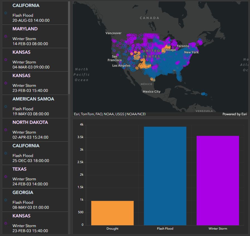
Task: Select the California Flash Flood 25-DEC-03 entry
Action: [x=35, y=153]
